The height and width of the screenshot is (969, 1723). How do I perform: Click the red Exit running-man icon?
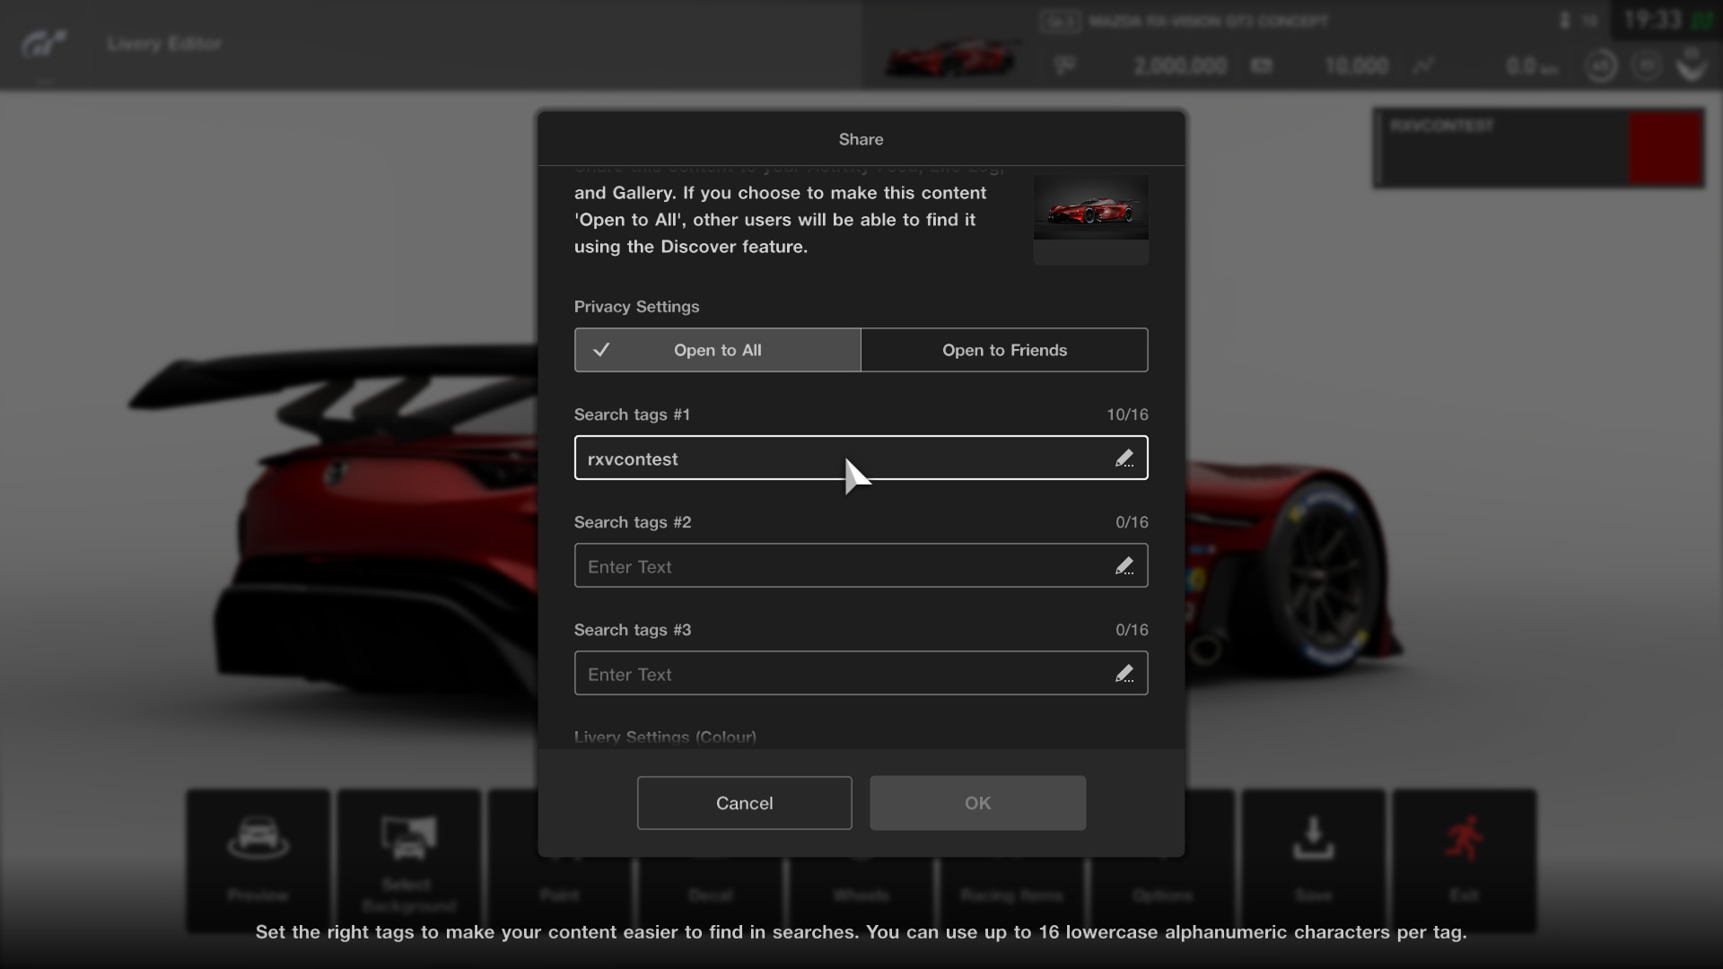[1464, 838]
